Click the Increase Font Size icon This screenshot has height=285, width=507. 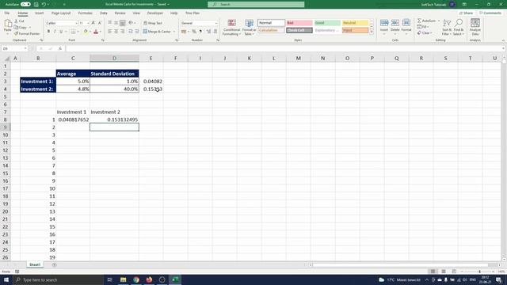tap(93, 23)
